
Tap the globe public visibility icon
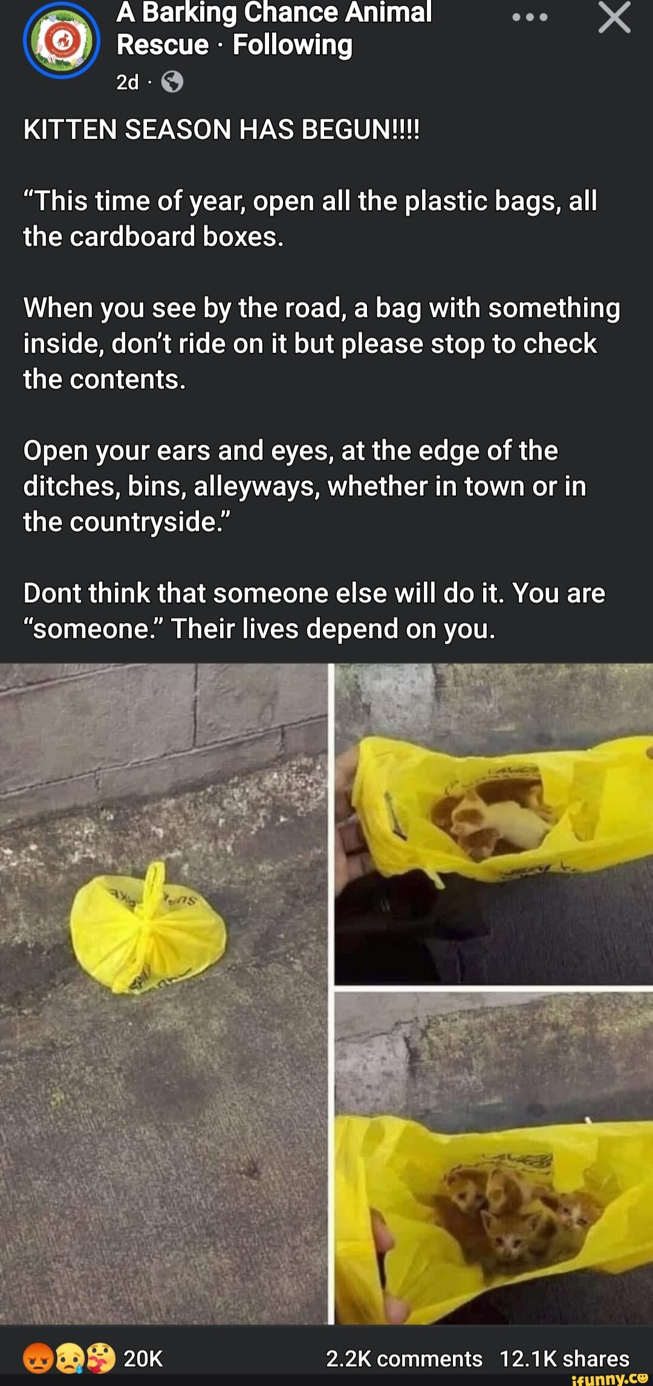[x=172, y=82]
